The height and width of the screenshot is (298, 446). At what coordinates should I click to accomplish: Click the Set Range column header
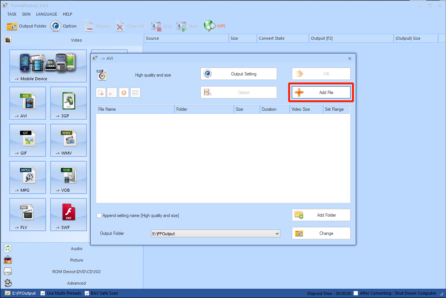336,109
